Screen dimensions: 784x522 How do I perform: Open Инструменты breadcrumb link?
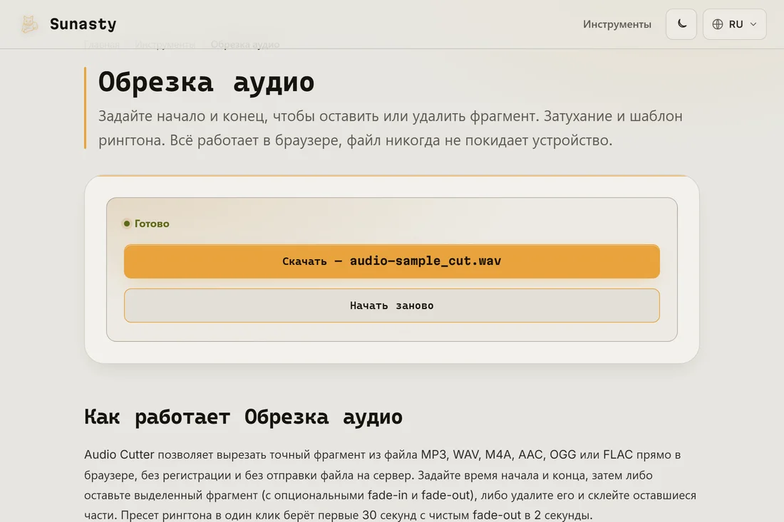click(165, 44)
